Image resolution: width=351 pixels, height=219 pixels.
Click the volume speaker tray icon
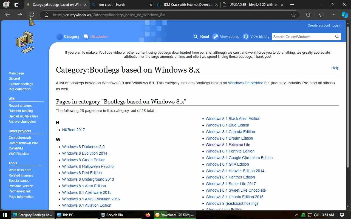316,215
